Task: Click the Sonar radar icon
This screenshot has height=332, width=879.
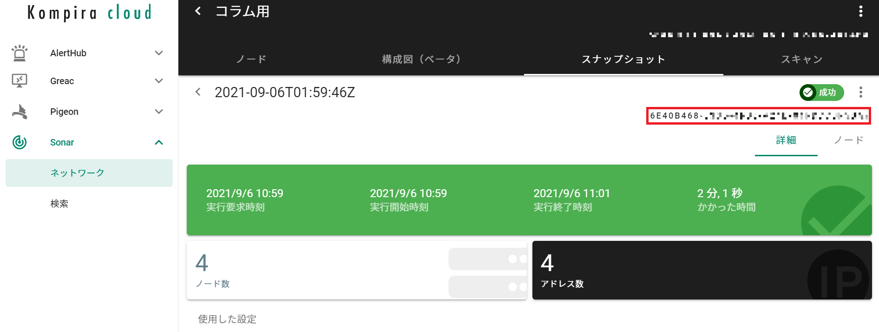Action: pos(20,142)
